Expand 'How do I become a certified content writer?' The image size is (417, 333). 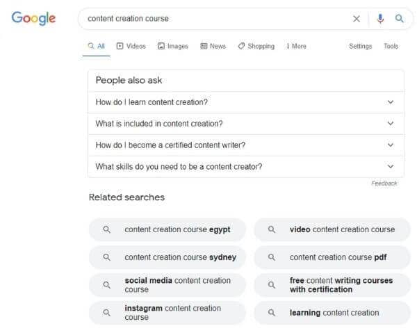246,145
